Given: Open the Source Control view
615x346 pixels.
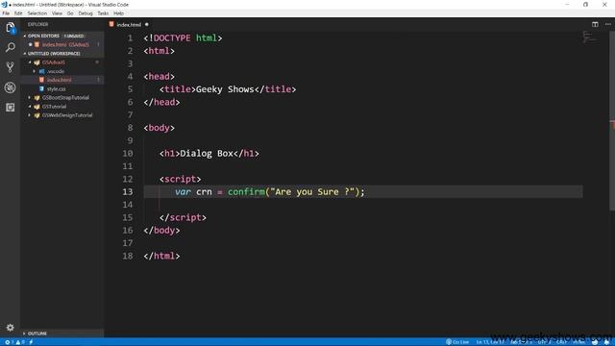Looking at the screenshot, I should (x=11, y=67).
